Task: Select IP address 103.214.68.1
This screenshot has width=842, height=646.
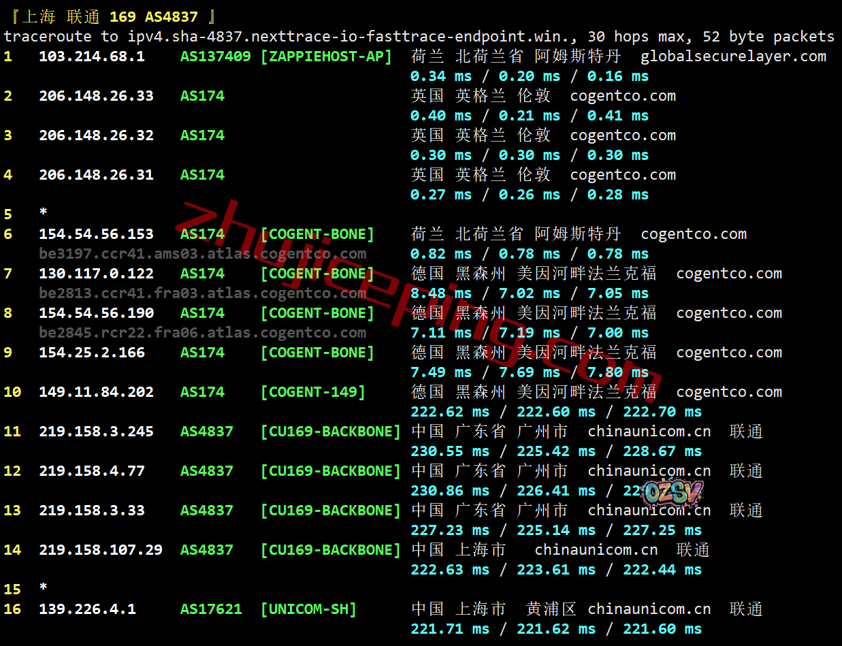Action: tap(91, 56)
